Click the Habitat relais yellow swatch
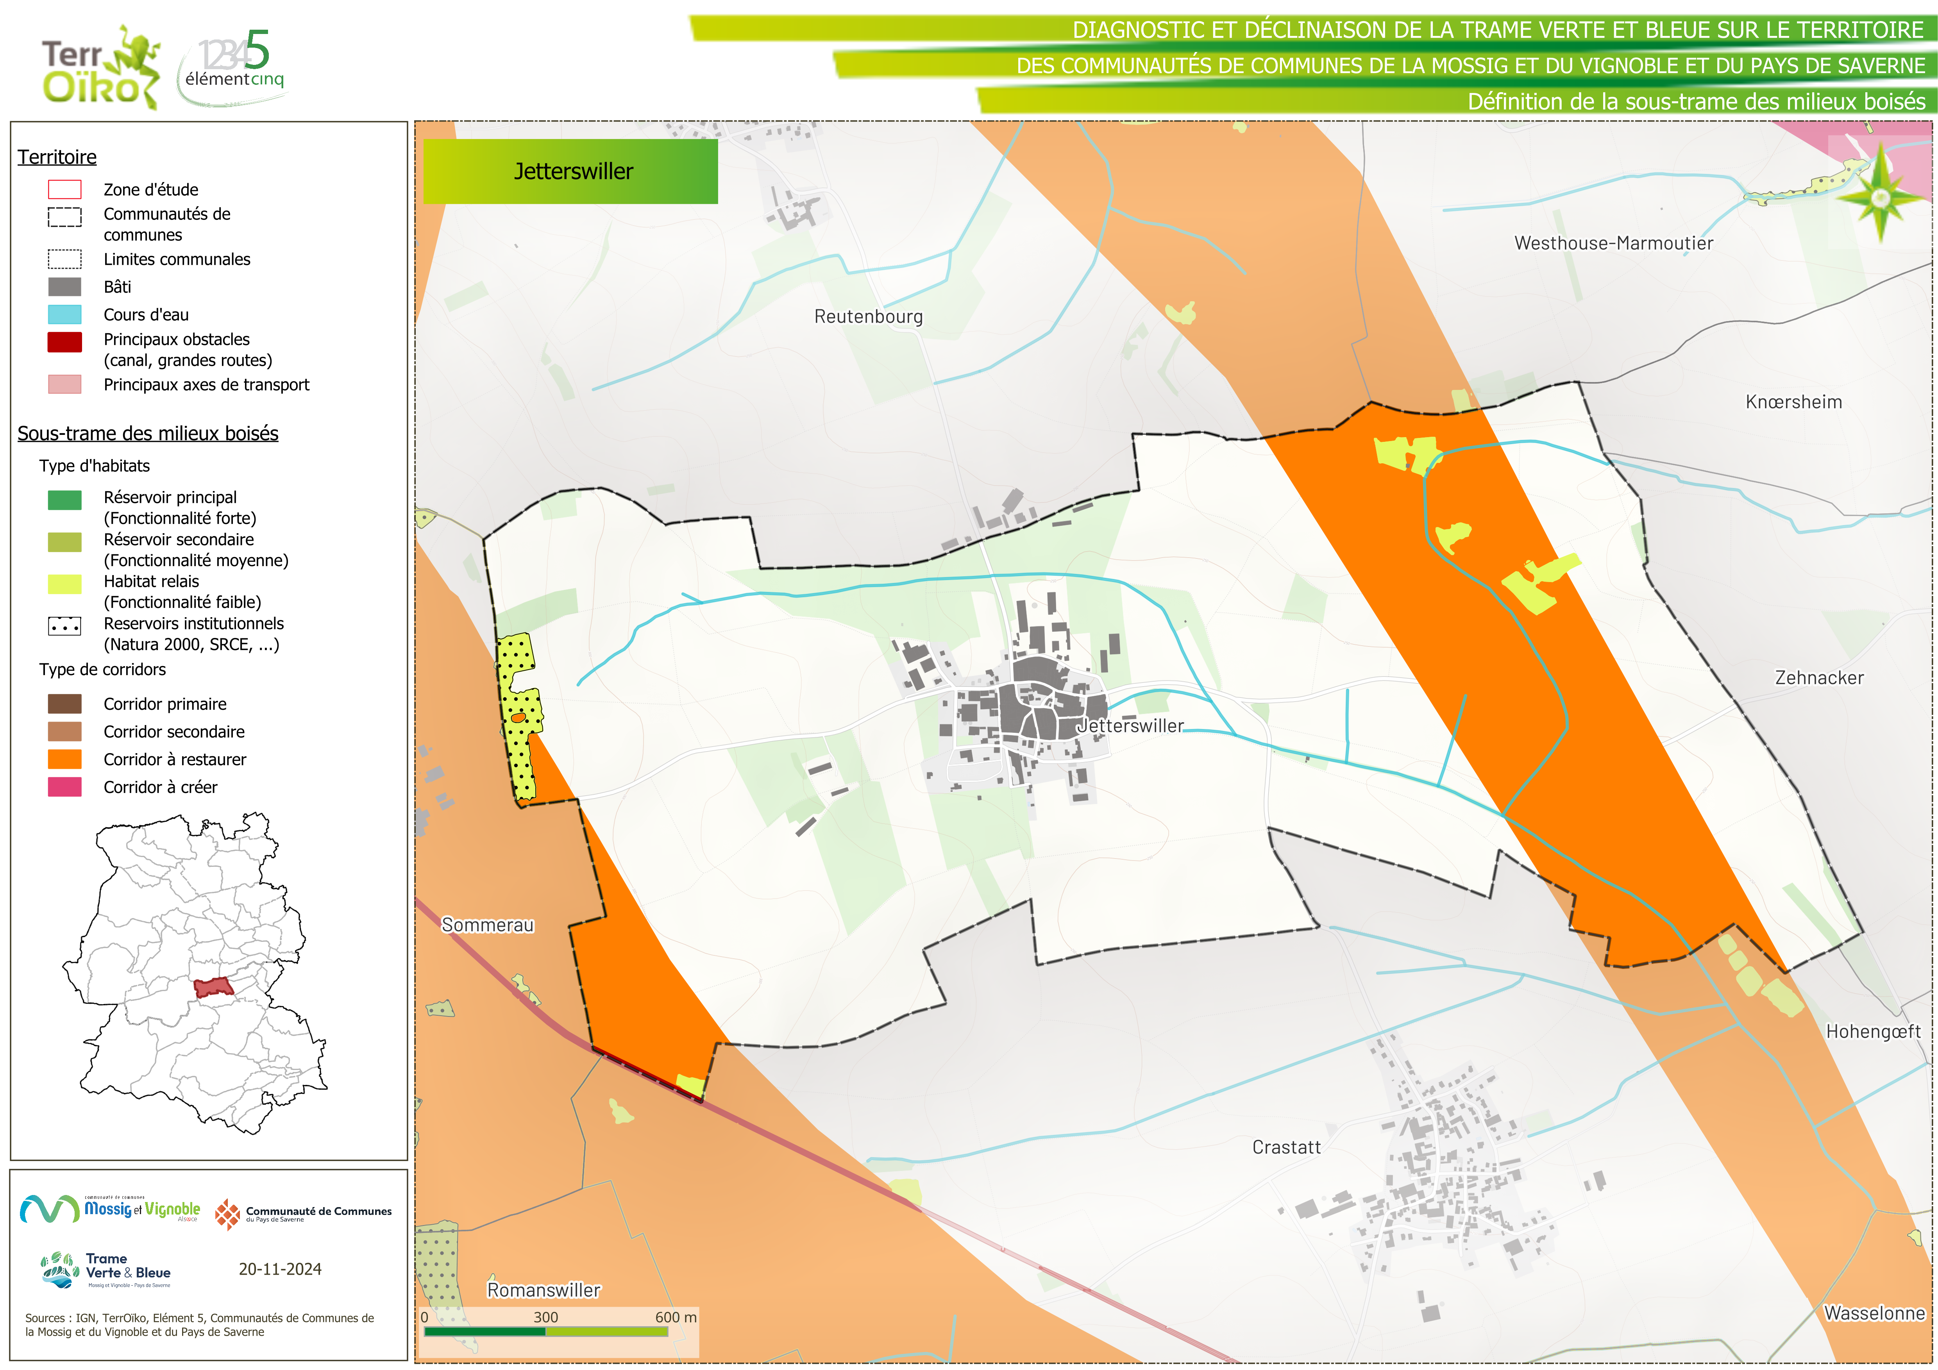Screen dimensions: 1938x1370 65,583
